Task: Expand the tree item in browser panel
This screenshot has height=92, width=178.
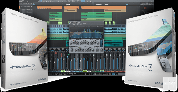Action: (142, 10)
